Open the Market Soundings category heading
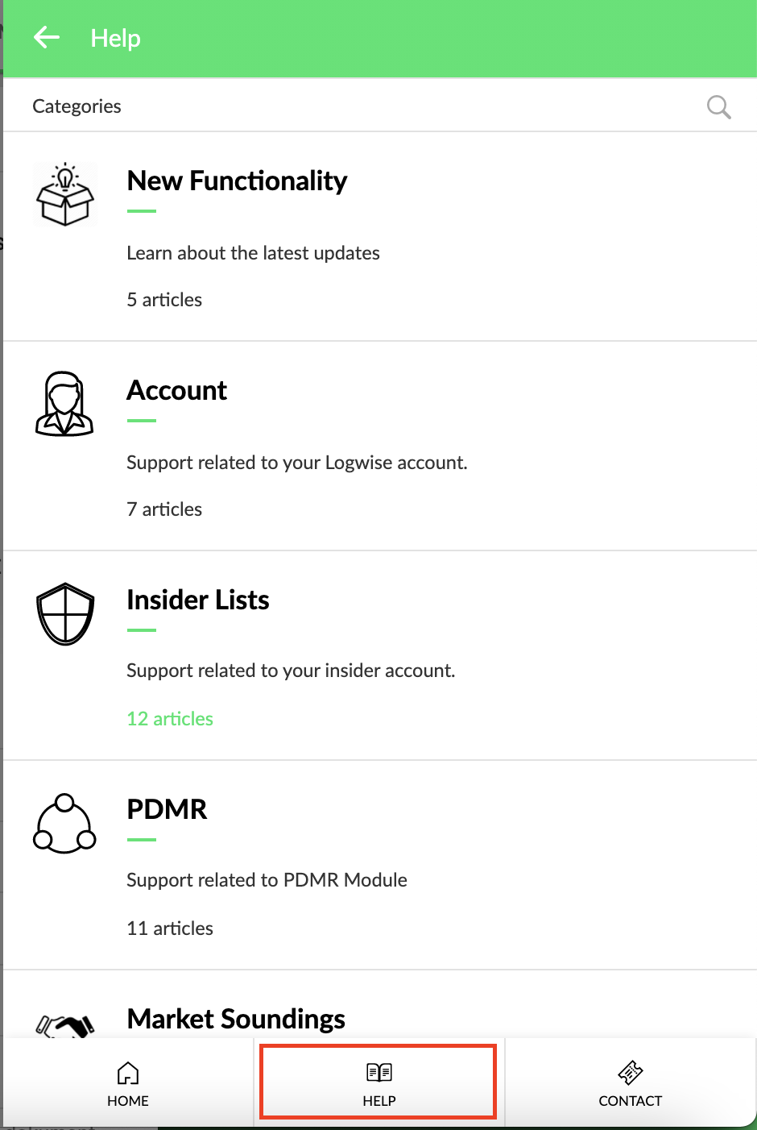Screen dimensions: 757x1130 (x=236, y=1019)
